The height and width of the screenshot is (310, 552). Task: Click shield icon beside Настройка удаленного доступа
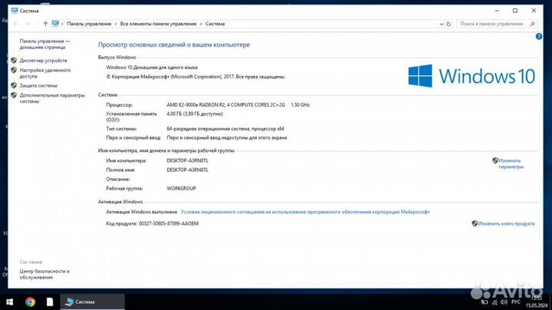[x=14, y=71]
